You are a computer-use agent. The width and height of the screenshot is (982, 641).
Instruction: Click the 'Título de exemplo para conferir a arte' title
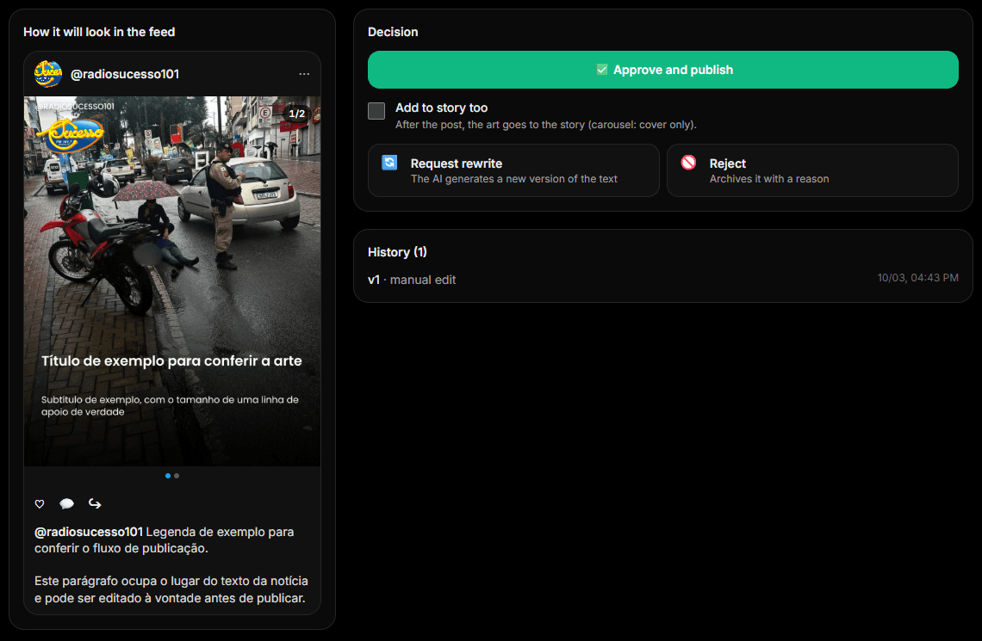point(171,361)
